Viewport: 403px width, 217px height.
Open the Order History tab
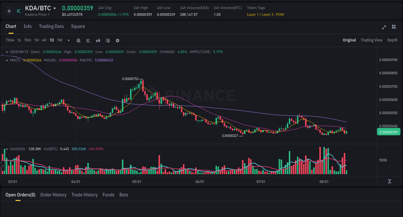(x=53, y=195)
